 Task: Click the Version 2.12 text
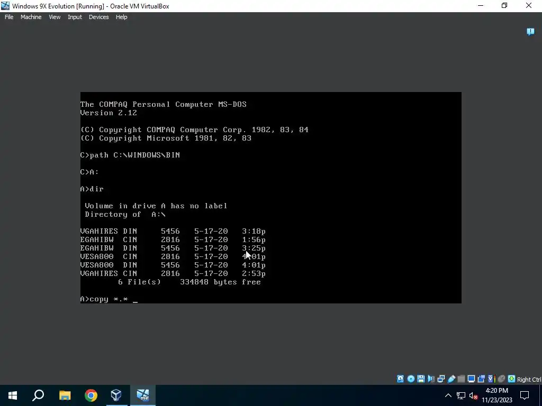click(x=109, y=113)
